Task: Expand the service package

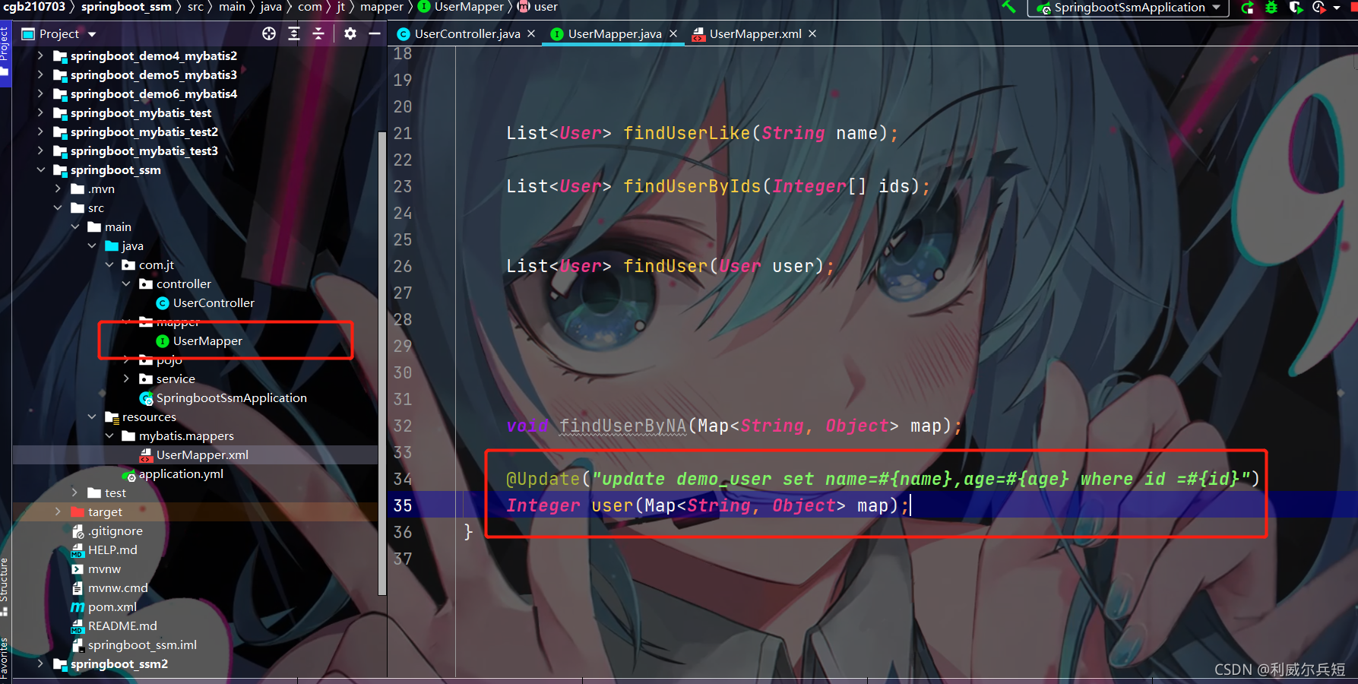Action: (126, 378)
